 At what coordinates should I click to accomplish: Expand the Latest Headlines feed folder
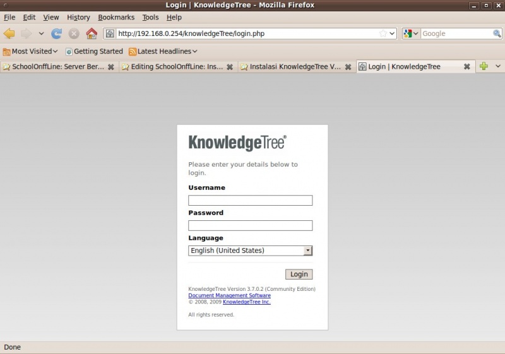[163, 51]
